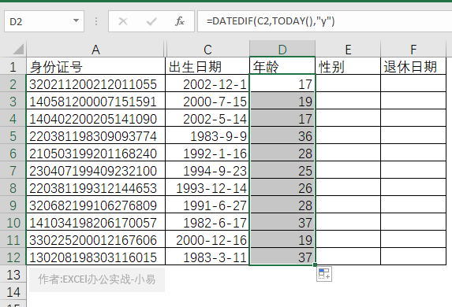The image size is (452, 307).
Task: Click the empty 性别 cell in row 2
Action: coord(348,83)
